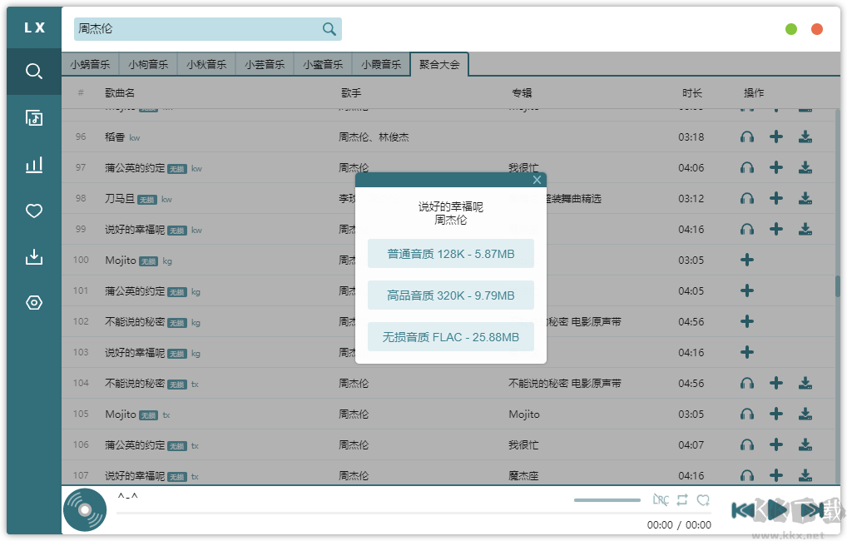Screen dimensions: 847x541
Task: Play 稻香 using its headphone icon
Action: pyautogui.click(x=747, y=136)
